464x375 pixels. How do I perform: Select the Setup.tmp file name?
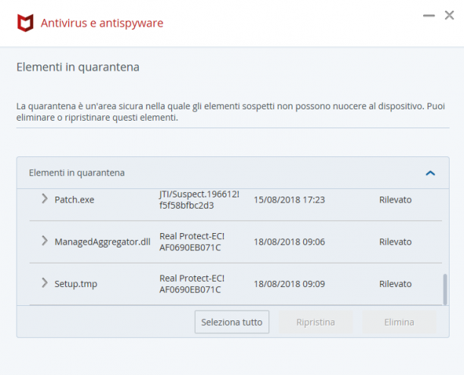pos(76,284)
